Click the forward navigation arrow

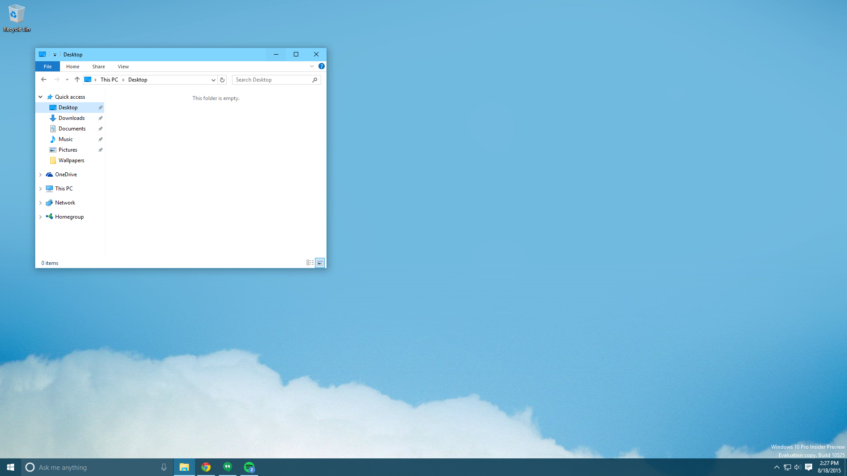[x=56, y=79]
